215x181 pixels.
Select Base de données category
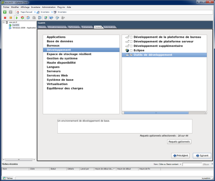[60, 41]
